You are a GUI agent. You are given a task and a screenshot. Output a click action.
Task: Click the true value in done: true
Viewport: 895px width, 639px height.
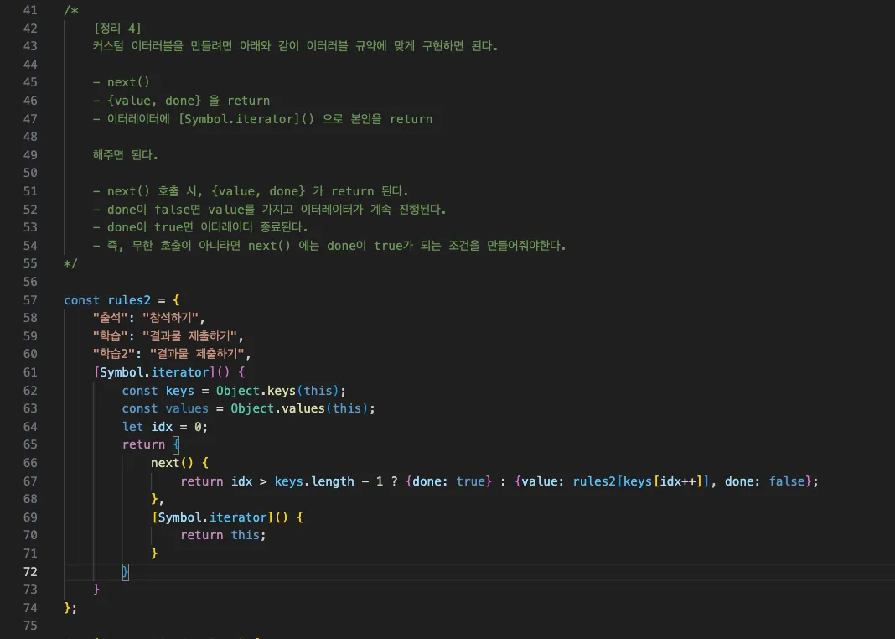pos(470,481)
